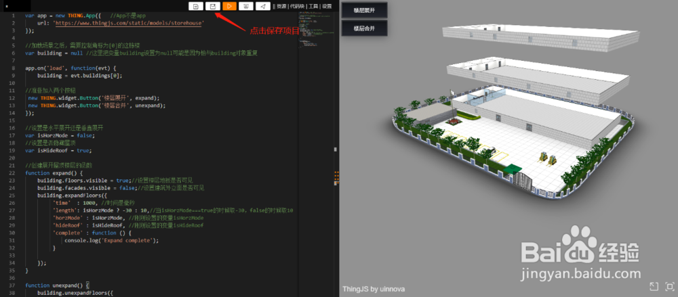Click the 'var building = null' code line

pyautogui.click(x=142, y=53)
